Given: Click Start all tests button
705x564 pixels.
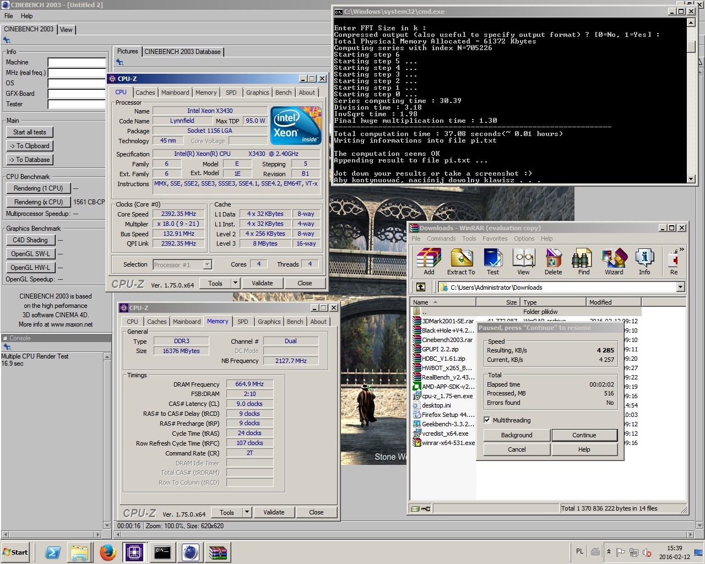Looking at the screenshot, I should pyautogui.click(x=30, y=132).
